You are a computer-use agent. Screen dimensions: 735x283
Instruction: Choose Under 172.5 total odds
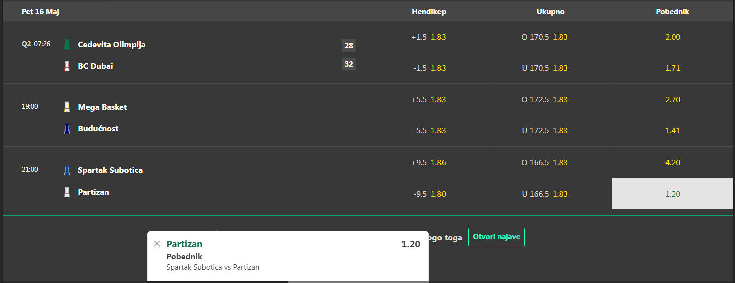[544, 130]
